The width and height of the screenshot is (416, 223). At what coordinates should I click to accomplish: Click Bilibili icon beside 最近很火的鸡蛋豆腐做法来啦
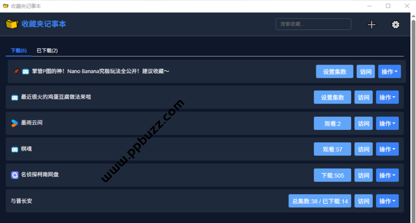tap(15, 97)
